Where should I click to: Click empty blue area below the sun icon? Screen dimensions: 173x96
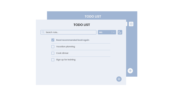point(132,46)
